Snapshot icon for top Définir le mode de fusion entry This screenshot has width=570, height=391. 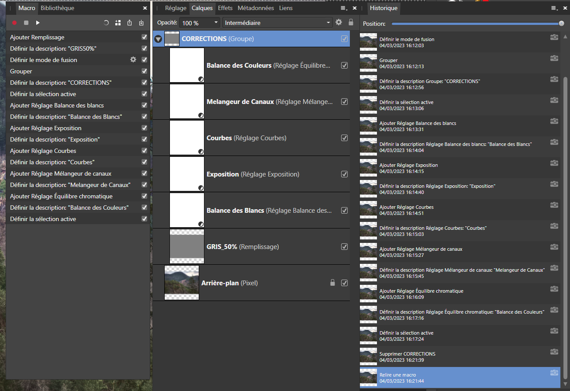tap(554, 37)
